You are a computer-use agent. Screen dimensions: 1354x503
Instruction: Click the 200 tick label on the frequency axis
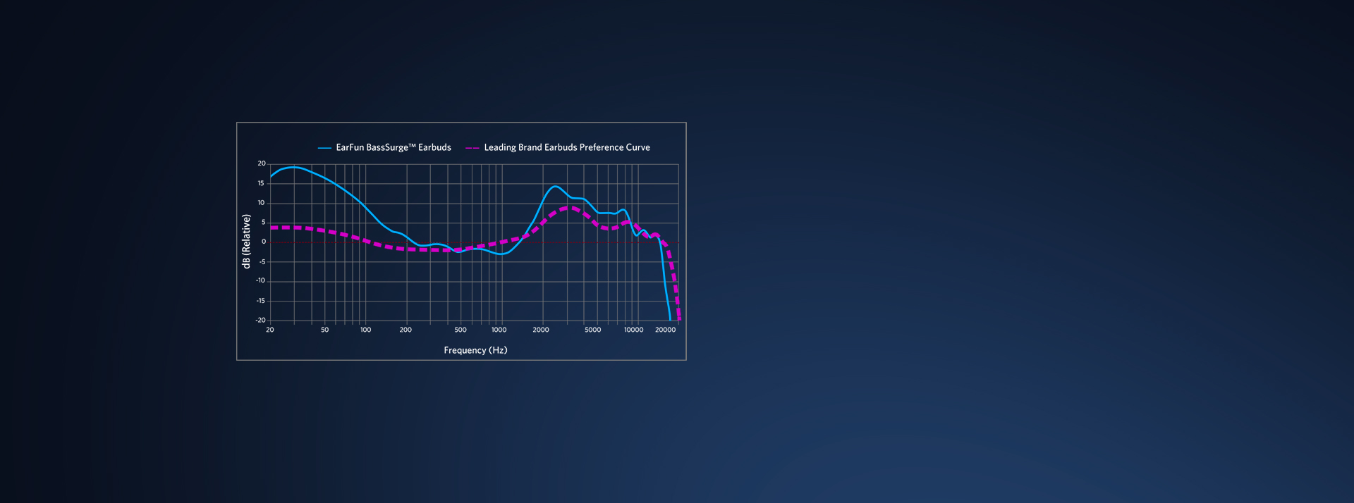point(405,330)
